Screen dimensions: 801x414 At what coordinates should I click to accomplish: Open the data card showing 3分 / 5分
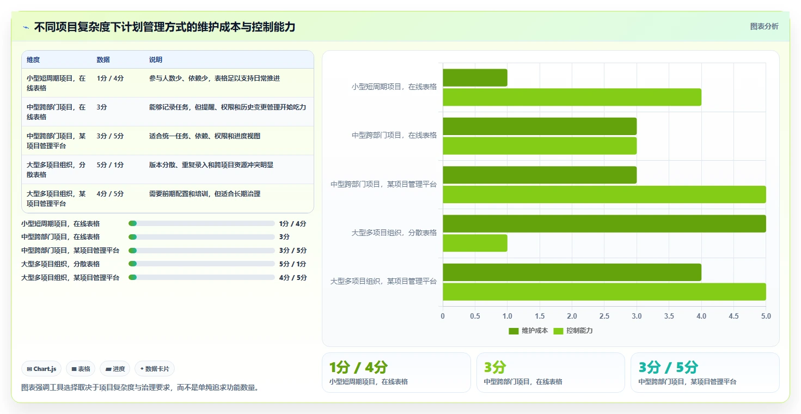(x=705, y=373)
